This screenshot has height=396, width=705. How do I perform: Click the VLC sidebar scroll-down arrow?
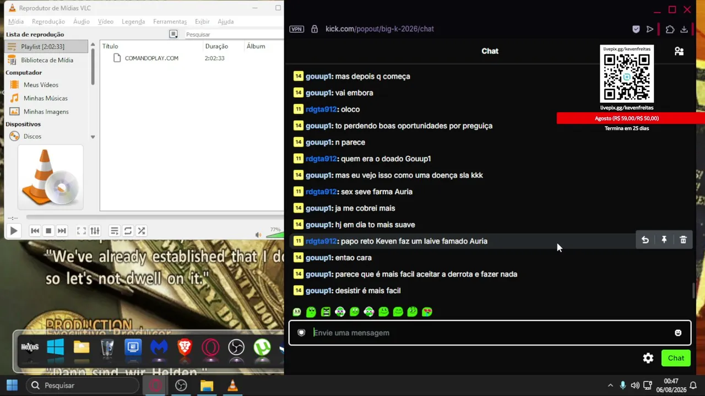point(93,137)
